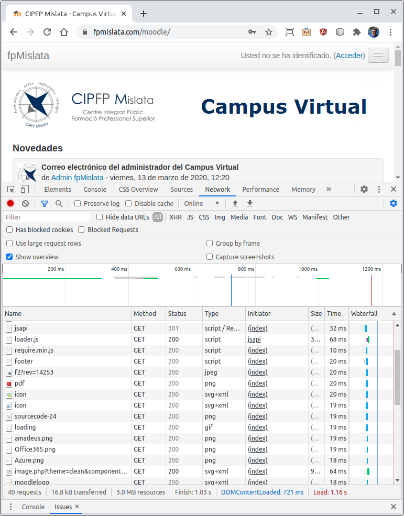The height and width of the screenshot is (516, 404).
Task: Export HAR file download icon
Action: point(250,203)
